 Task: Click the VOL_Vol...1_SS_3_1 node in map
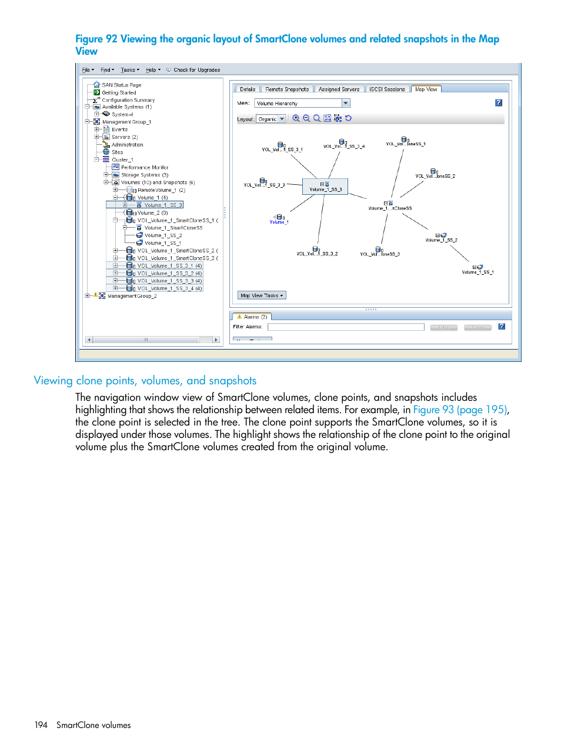coord(282,147)
